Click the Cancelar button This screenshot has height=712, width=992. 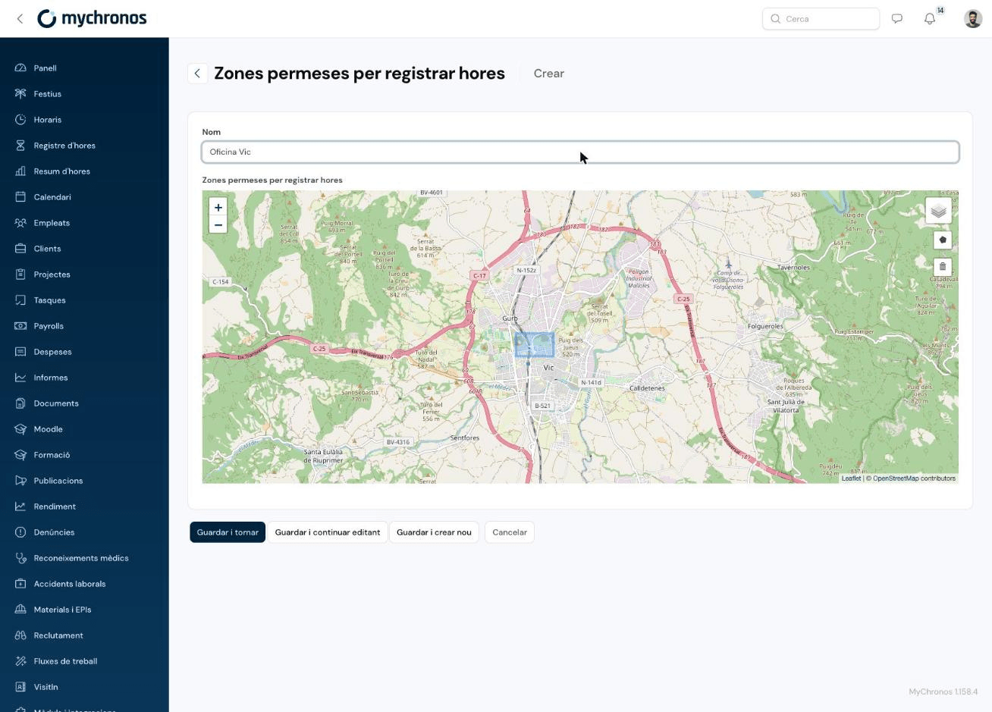[x=510, y=532]
